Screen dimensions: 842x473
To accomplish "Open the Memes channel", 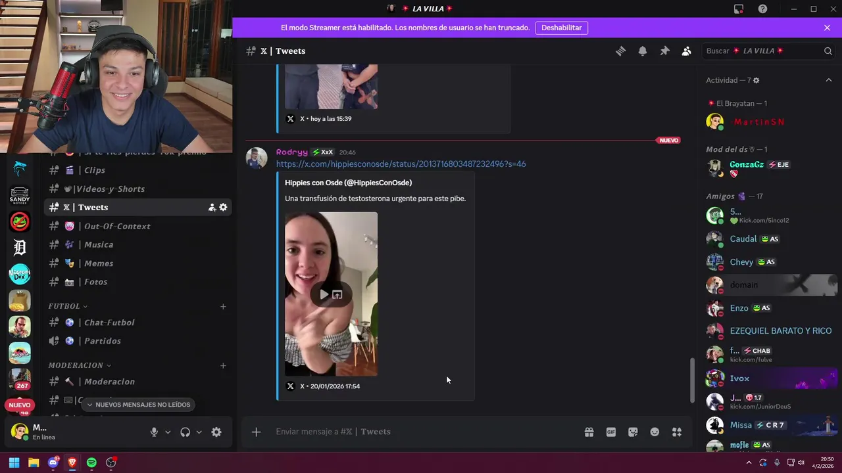I will pyautogui.click(x=138, y=263).
